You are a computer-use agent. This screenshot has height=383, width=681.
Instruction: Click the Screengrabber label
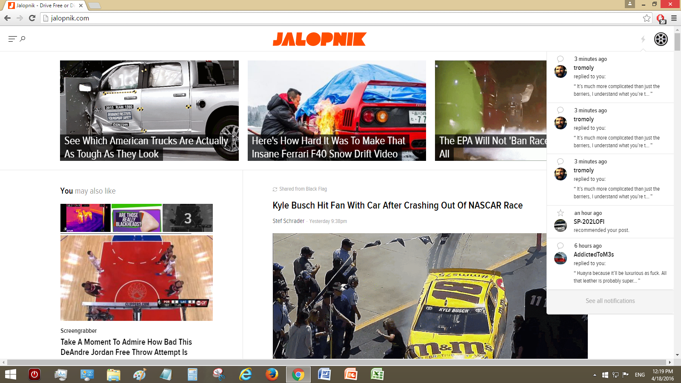(79, 331)
